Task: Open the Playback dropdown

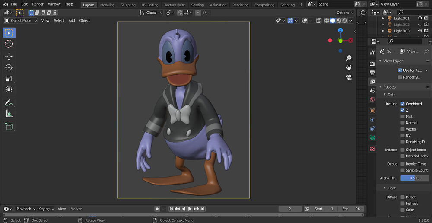Action: (x=25, y=209)
